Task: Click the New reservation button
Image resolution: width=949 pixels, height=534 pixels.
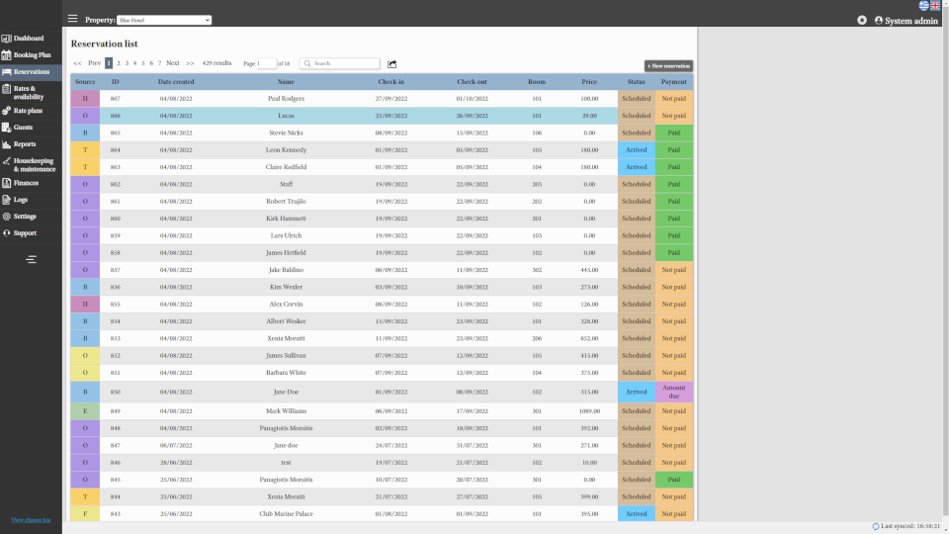Action: [x=668, y=65]
